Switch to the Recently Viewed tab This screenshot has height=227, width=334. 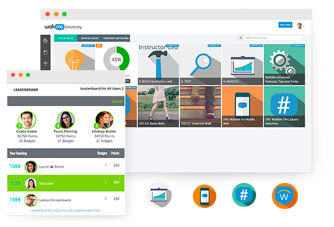pyautogui.click(x=89, y=38)
